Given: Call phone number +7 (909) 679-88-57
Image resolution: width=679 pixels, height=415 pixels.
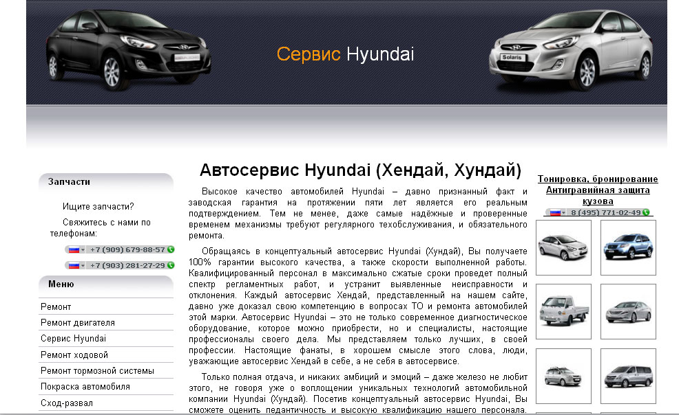Looking at the screenshot, I should 127,249.
